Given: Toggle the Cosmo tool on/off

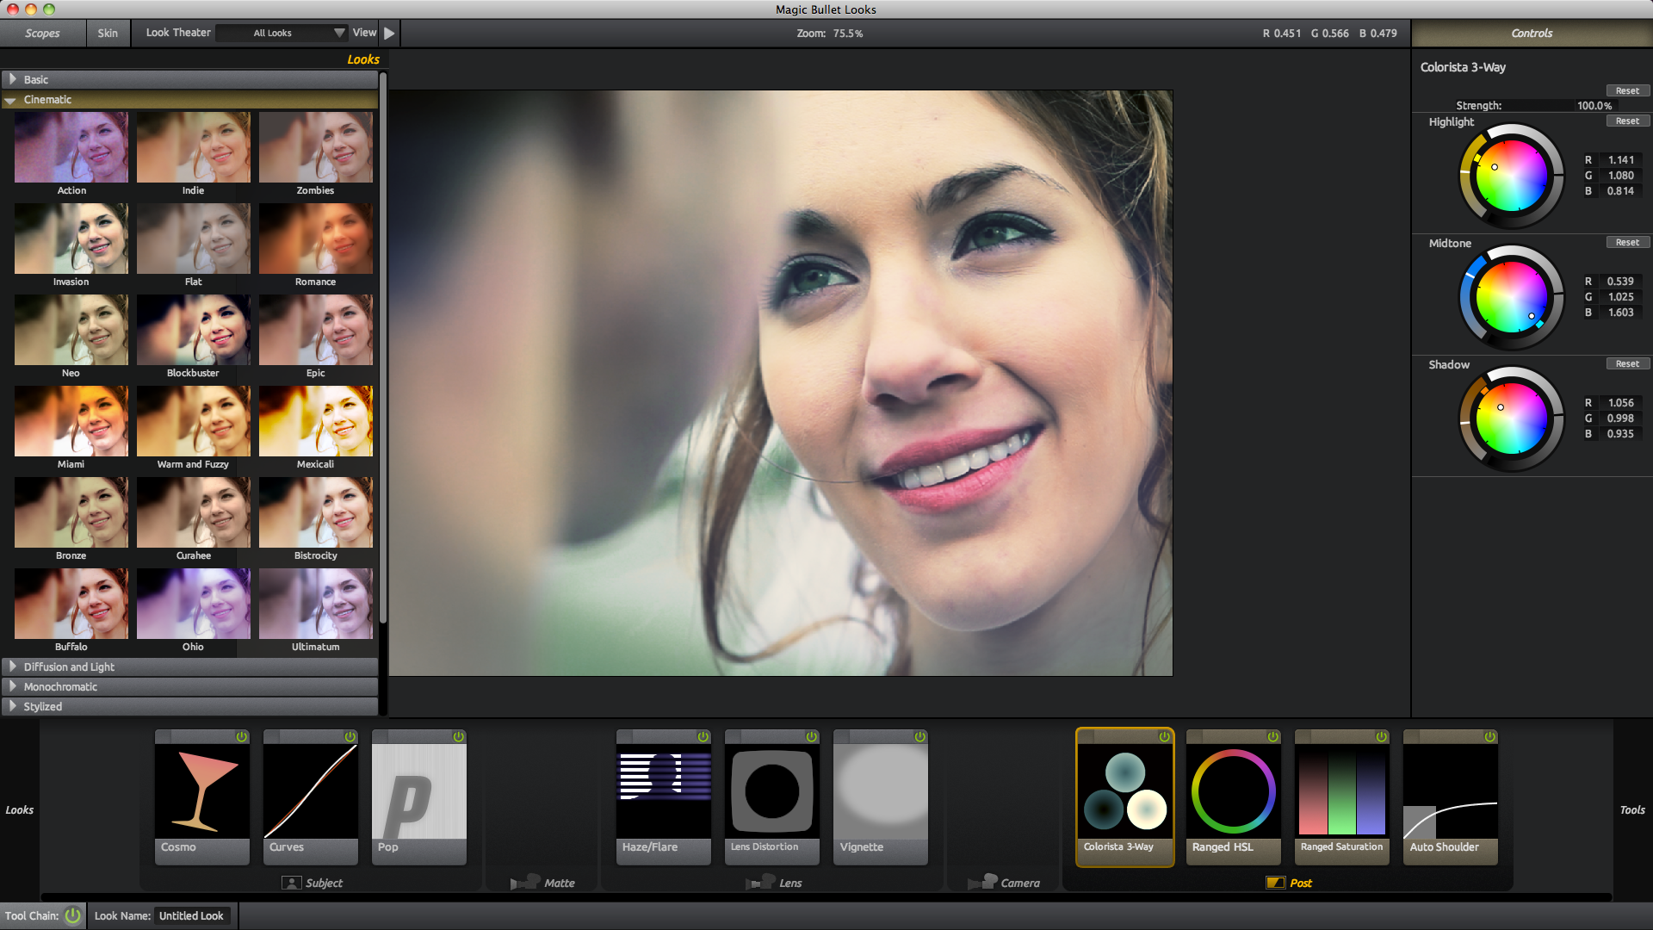Looking at the screenshot, I should [242, 737].
